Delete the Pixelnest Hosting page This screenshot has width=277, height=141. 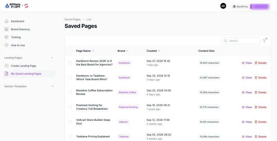pos(260,107)
